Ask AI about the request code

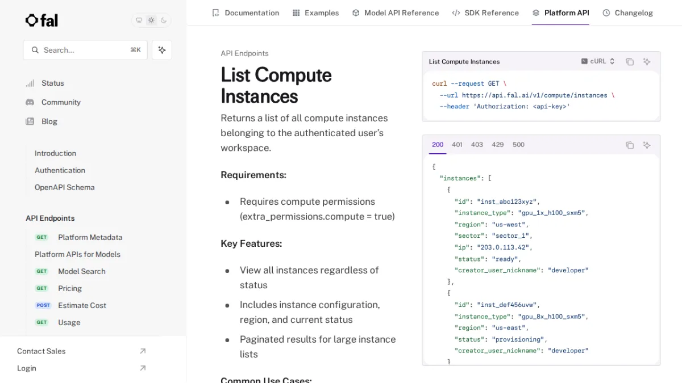pos(647,61)
